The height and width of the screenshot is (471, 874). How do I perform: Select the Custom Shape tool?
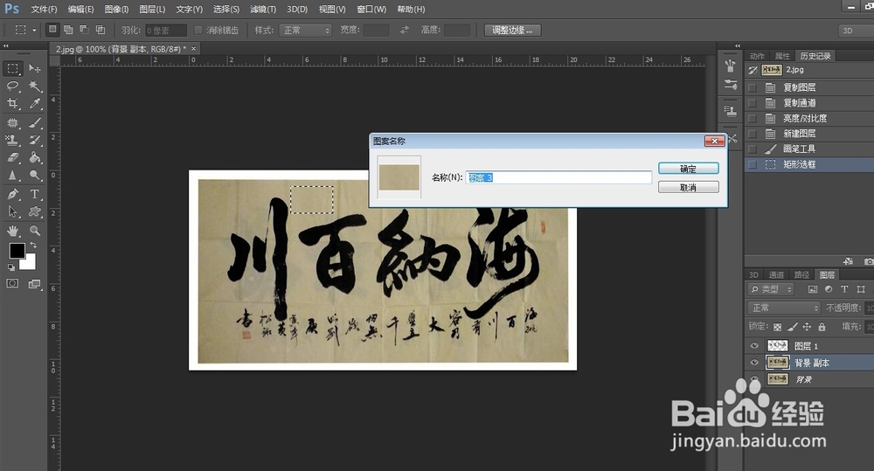(x=35, y=211)
